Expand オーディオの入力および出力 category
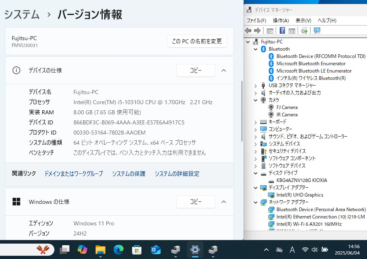367x259 pixels. (256, 93)
